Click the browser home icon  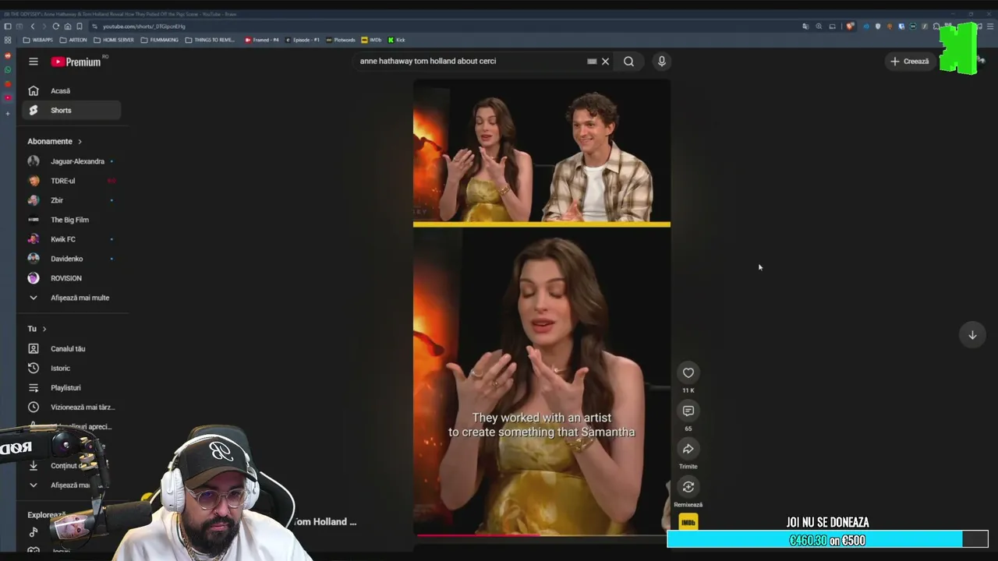68,26
